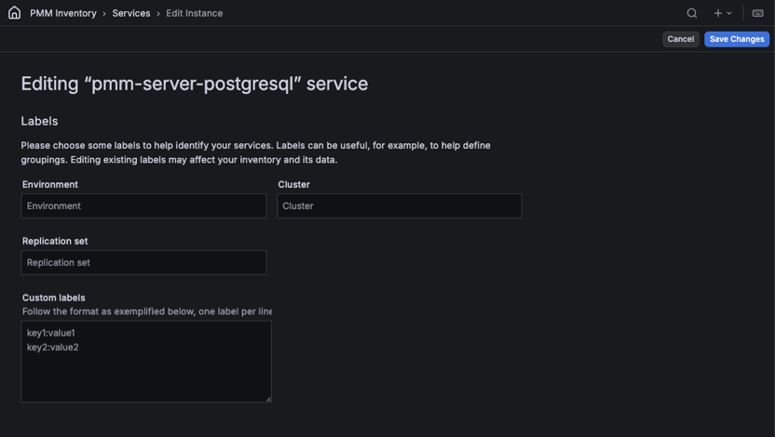775x437 pixels.
Task: Click the Replication set field label
Action: pyautogui.click(x=55, y=241)
